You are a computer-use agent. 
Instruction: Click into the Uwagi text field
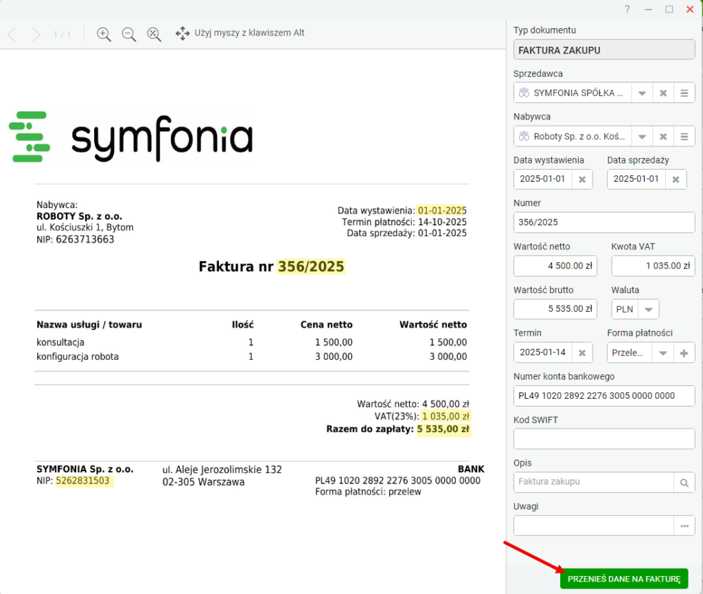click(x=594, y=526)
